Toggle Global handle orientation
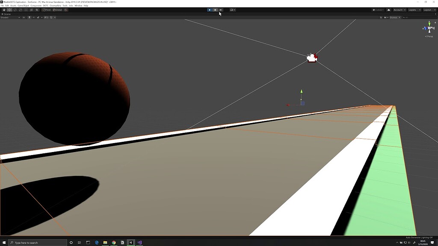The height and width of the screenshot is (246, 438). 58,9
